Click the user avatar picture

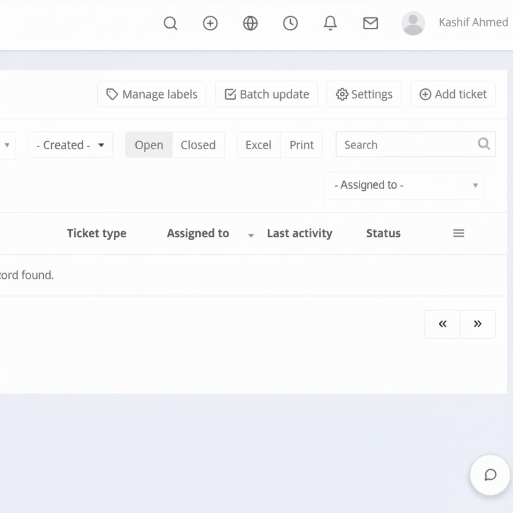click(413, 24)
